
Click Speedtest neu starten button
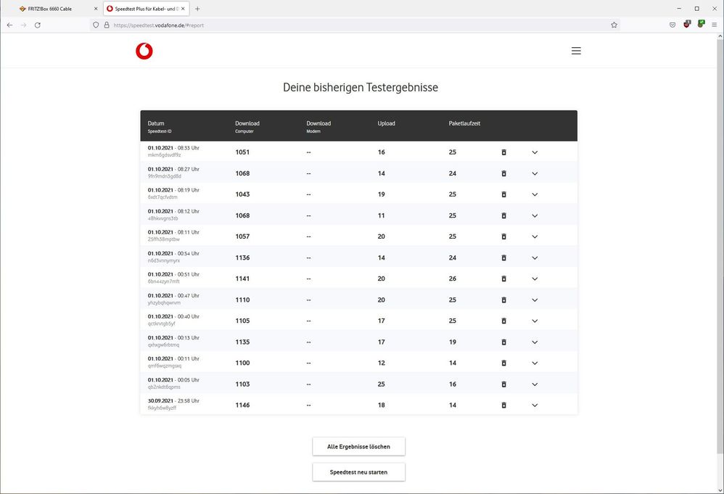(359, 472)
